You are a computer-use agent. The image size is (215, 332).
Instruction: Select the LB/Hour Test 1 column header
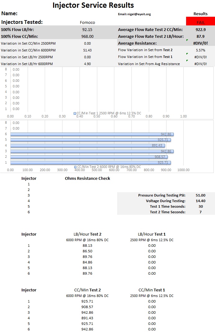pyautogui.click(x=152, y=234)
